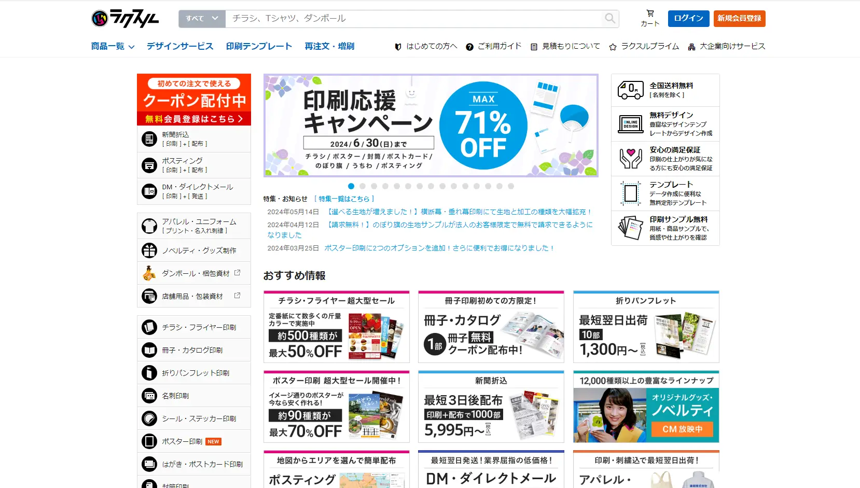Click the 印刷応援キャンペーン hero banner
The image size is (860, 488).
(x=431, y=126)
